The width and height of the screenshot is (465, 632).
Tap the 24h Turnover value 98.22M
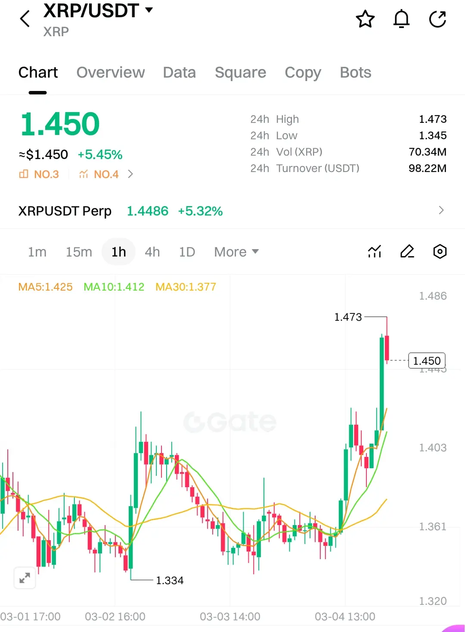tap(428, 168)
